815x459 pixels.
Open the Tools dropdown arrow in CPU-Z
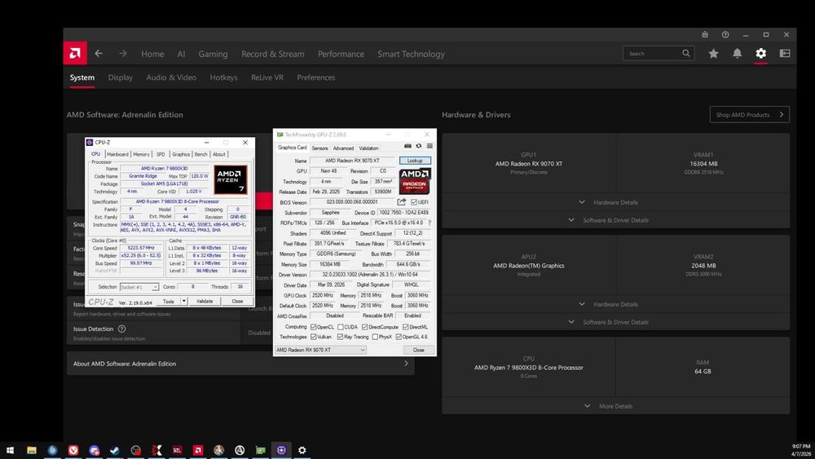click(183, 301)
